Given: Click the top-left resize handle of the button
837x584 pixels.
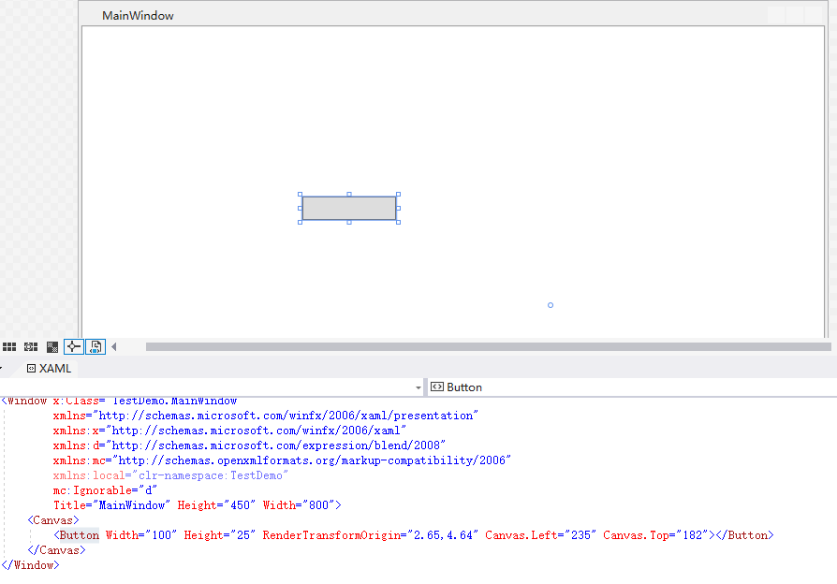Looking at the screenshot, I should [300, 195].
